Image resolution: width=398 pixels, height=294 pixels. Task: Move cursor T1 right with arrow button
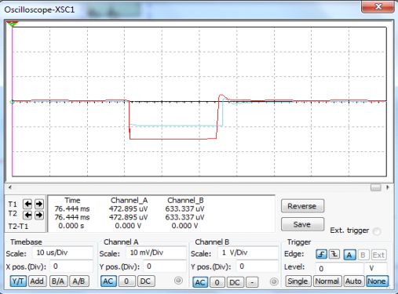(39, 204)
